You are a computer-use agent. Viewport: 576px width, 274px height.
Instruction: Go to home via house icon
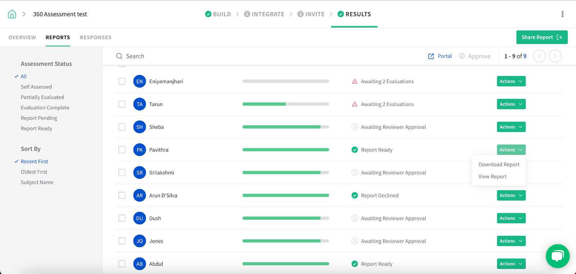tap(12, 14)
